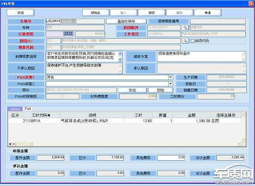This screenshot has height=186, width=255.
Task: Select table row with code 21100R1A
Action: (125, 121)
